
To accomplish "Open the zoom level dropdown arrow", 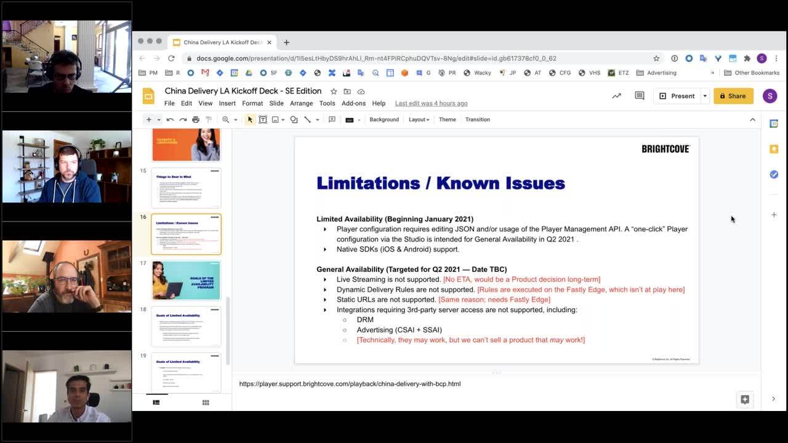I will click(x=235, y=120).
